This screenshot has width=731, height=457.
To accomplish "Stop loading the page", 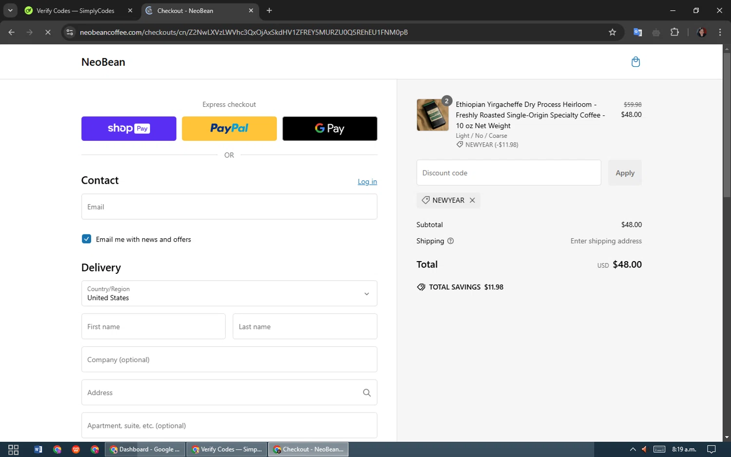I will (48, 32).
